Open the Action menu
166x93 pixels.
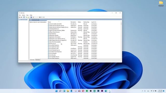[x=23, y=15]
